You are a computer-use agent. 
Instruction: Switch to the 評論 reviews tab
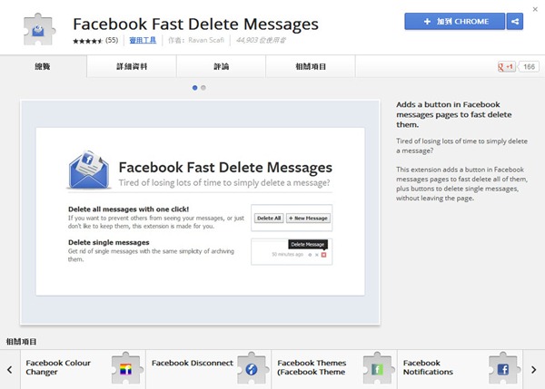click(221, 66)
